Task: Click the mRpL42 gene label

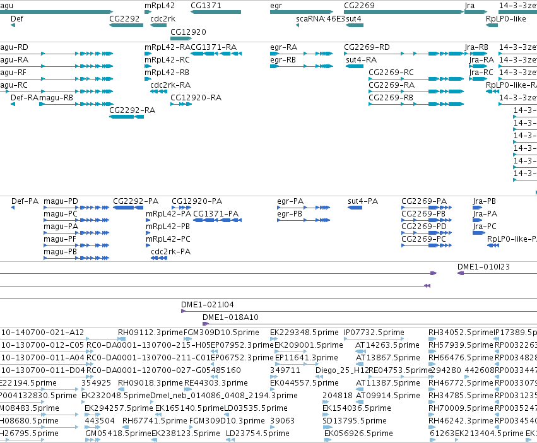Action: [160, 6]
